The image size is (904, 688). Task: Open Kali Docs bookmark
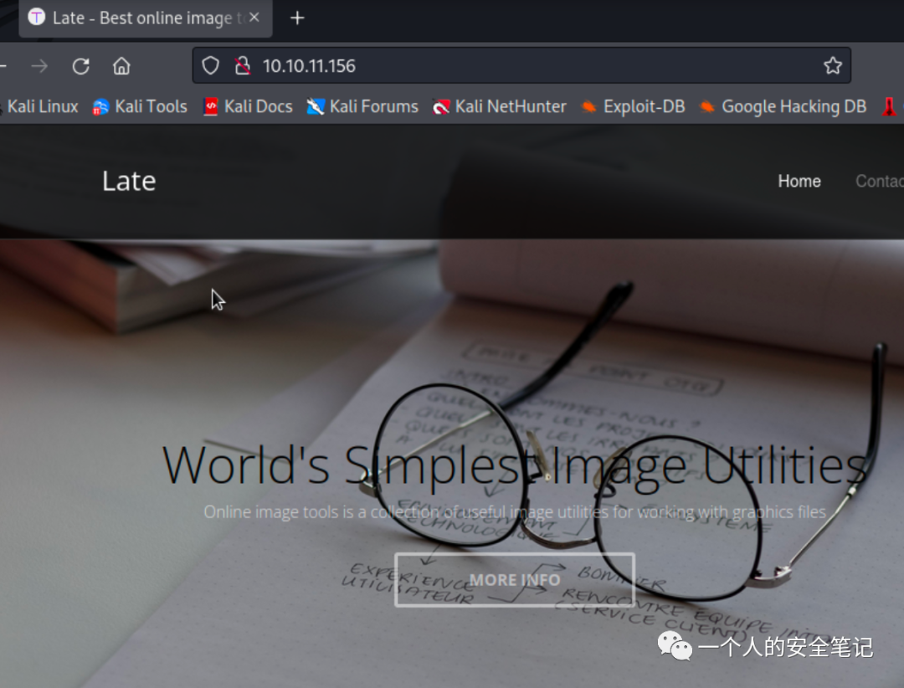(248, 106)
